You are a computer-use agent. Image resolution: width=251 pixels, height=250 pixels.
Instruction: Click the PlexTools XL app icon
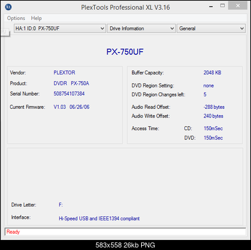pos(8,7)
